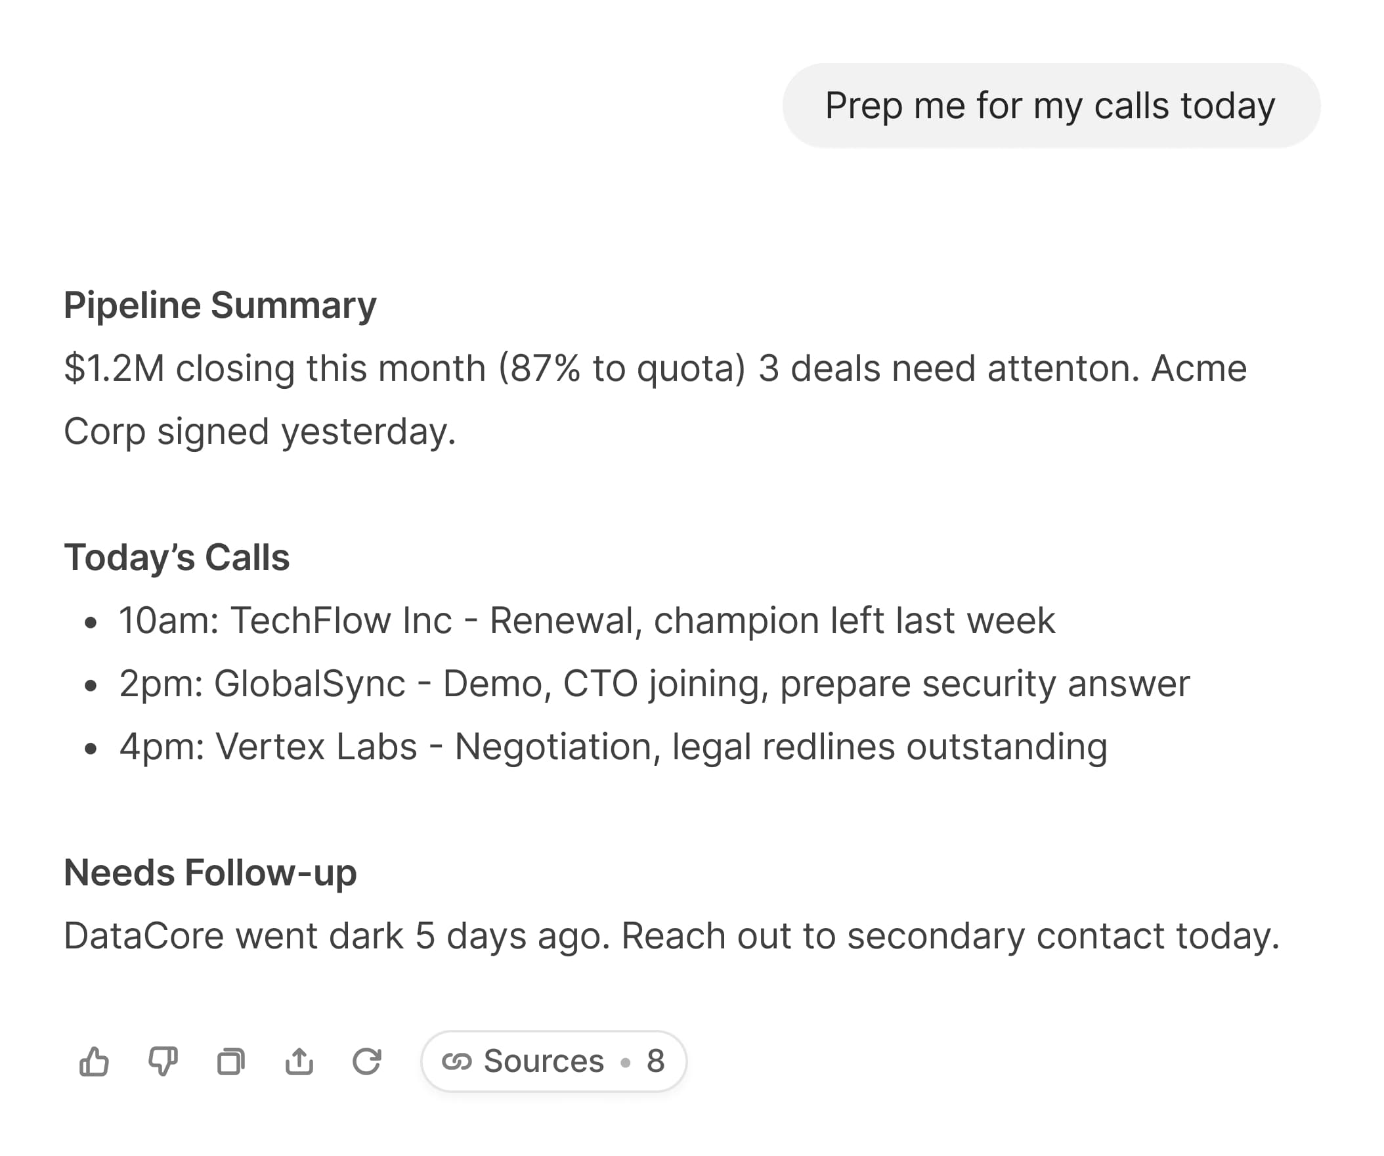Click the thumbs down feedback icon
The width and height of the screenshot is (1384, 1156).
(163, 1061)
